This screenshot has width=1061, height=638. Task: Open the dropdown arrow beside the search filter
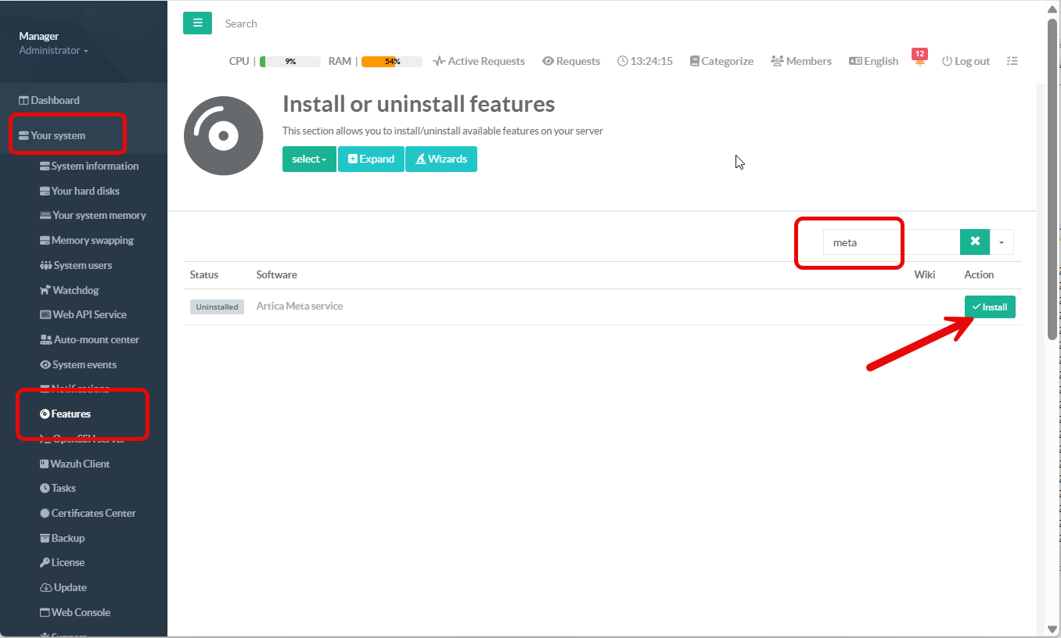[1002, 242]
